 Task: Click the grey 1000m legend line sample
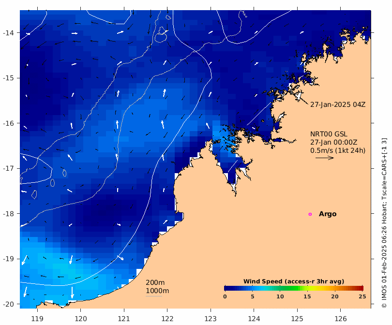[154, 296]
